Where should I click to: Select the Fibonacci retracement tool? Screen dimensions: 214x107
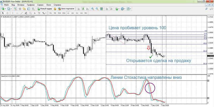(x=30, y=13)
